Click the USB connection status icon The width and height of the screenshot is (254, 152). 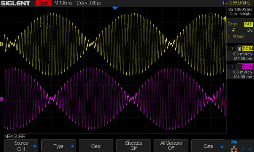pos(234,142)
